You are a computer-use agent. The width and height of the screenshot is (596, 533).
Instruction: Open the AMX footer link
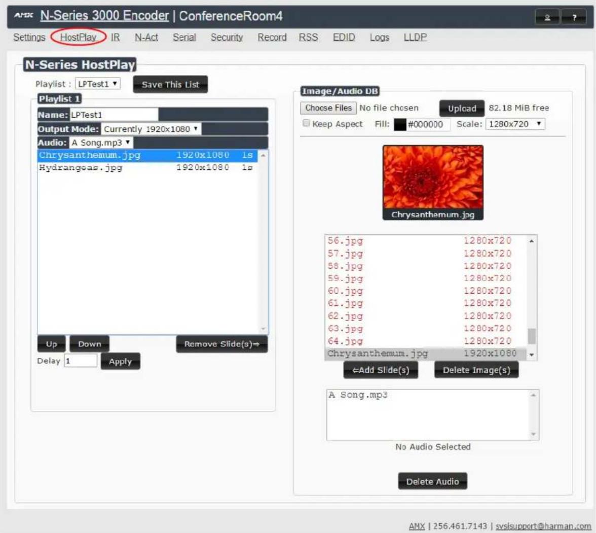point(417,526)
